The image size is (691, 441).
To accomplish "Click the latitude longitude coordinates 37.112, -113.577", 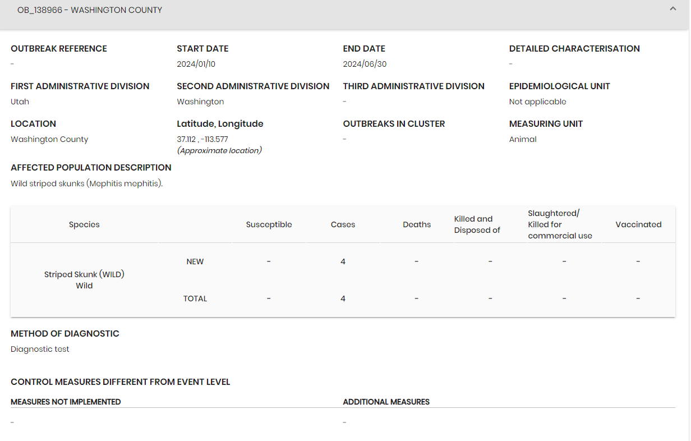I will tap(202, 139).
